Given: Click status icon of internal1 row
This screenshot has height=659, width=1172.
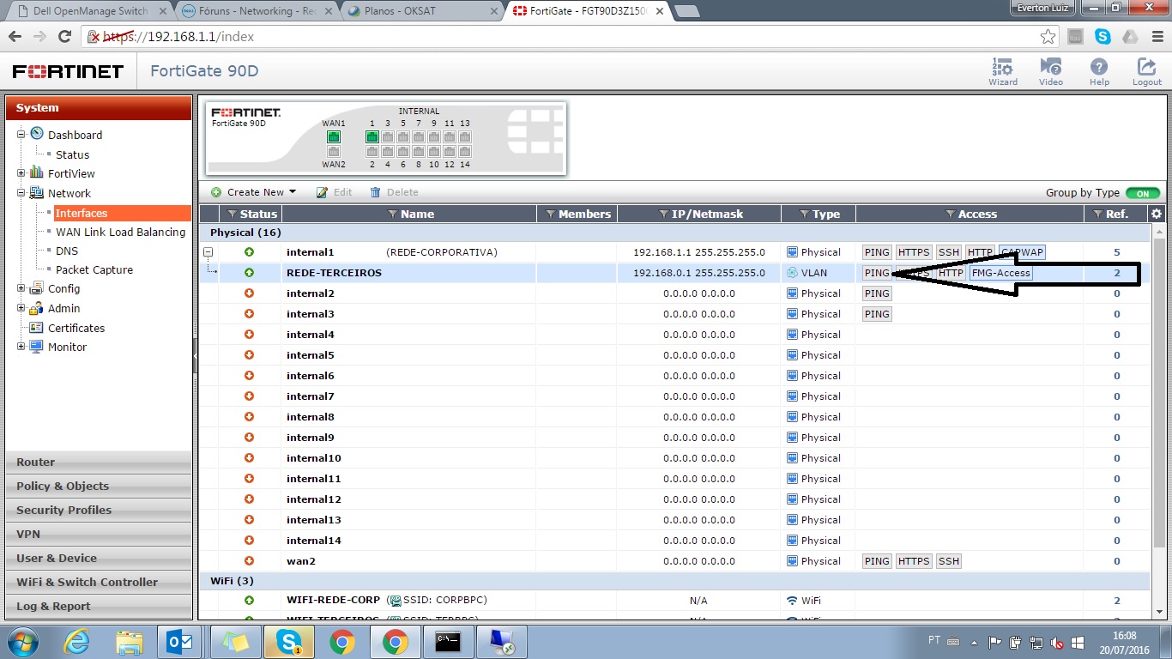Looking at the screenshot, I should pyautogui.click(x=249, y=252).
